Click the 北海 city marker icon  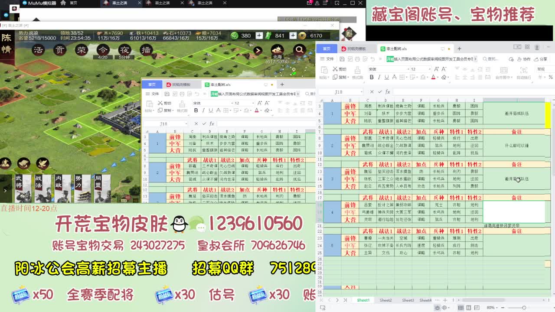(x=277, y=49)
